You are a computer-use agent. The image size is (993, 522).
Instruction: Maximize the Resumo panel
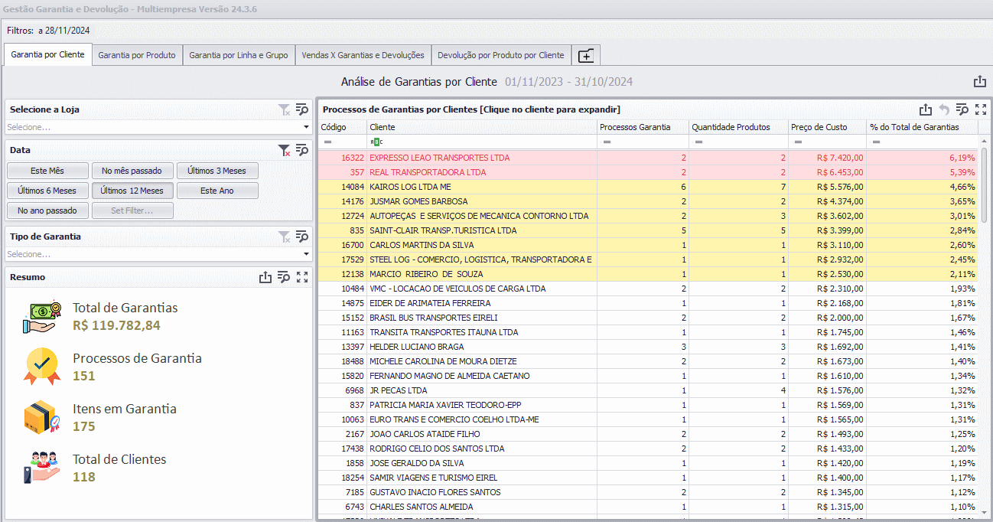click(302, 277)
